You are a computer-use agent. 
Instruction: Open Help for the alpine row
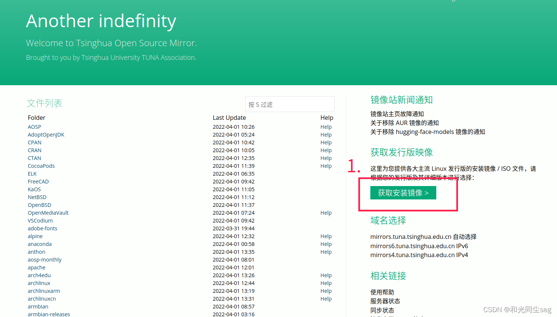[326, 236]
